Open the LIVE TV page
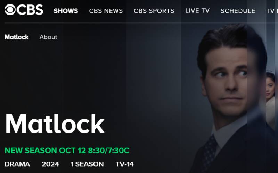Screen dimensions: 278x173 197,11
